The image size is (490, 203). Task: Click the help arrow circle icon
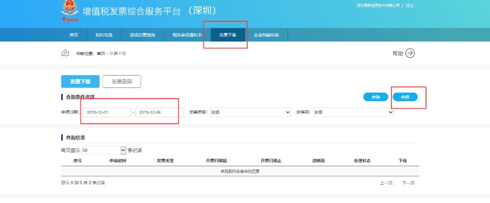click(x=410, y=53)
